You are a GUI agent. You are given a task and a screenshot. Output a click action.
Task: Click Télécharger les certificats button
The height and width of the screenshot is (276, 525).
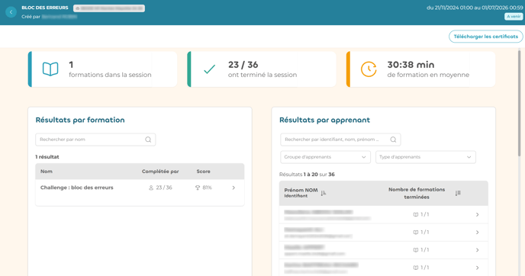point(486,37)
